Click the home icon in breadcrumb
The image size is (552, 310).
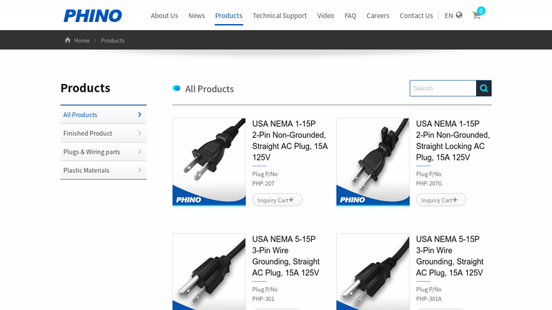coord(68,40)
